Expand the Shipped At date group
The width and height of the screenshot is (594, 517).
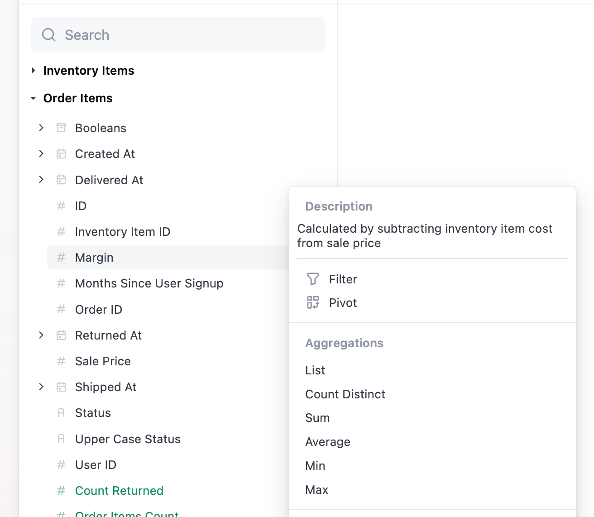pos(41,387)
